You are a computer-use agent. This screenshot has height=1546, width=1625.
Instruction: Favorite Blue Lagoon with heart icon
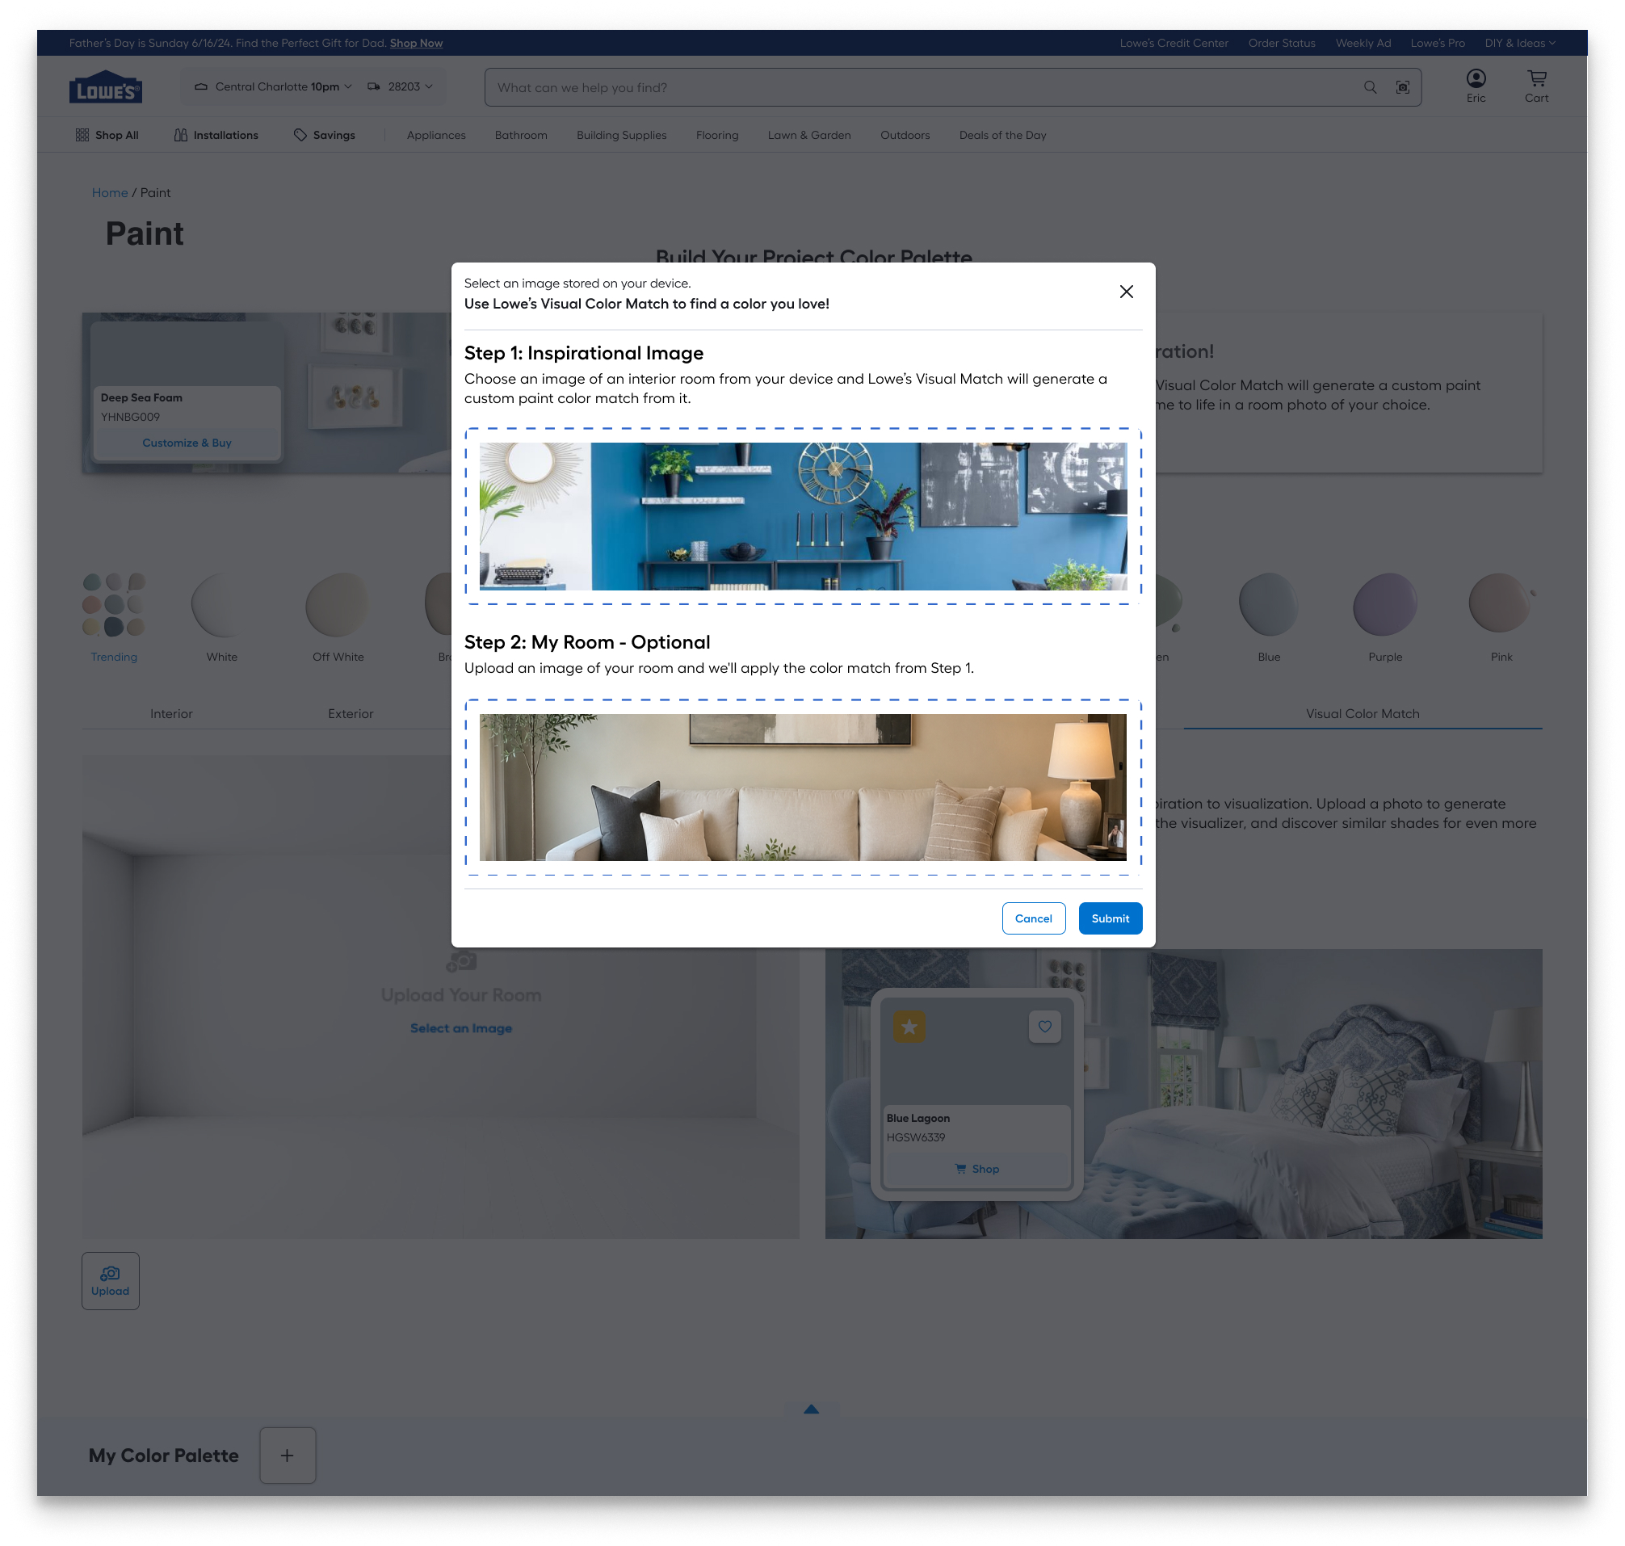pyautogui.click(x=1044, y=1027)
